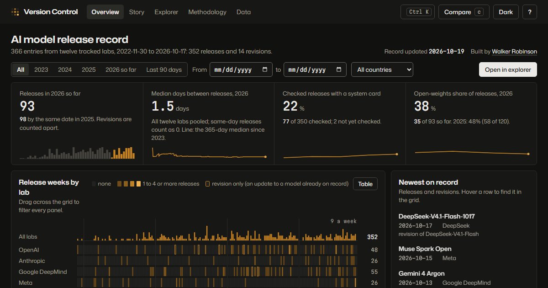Click the AI model release record heading
The height and width of the screenshot is (288, 548).
70,40
